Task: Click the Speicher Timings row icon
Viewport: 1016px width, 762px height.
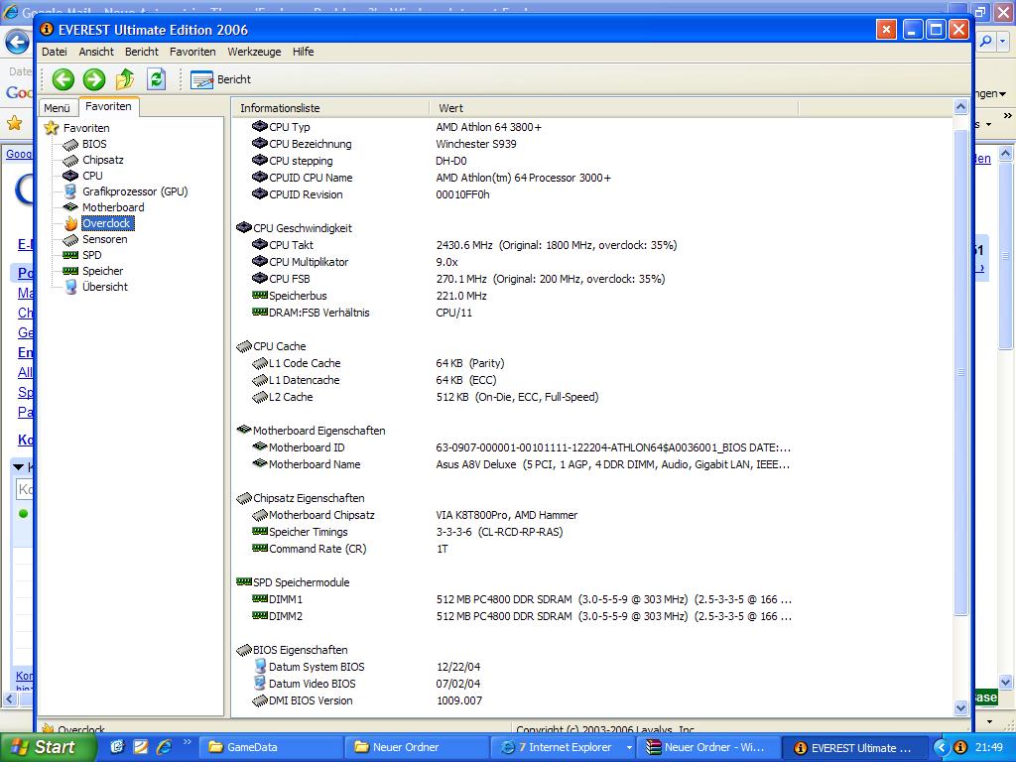Action: click(x=260, y=531)
